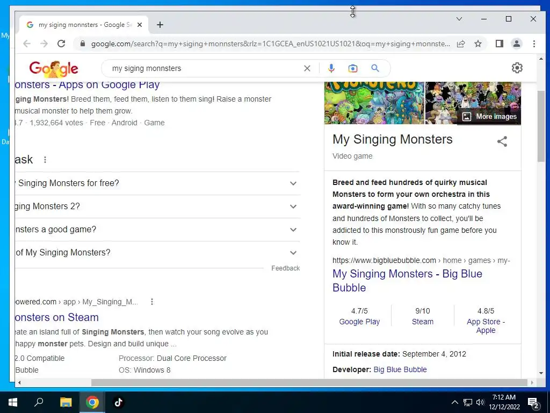Share My Singing Monsters knowledge panel
Viewport: 550px width, 413px height.
(502, 141)
